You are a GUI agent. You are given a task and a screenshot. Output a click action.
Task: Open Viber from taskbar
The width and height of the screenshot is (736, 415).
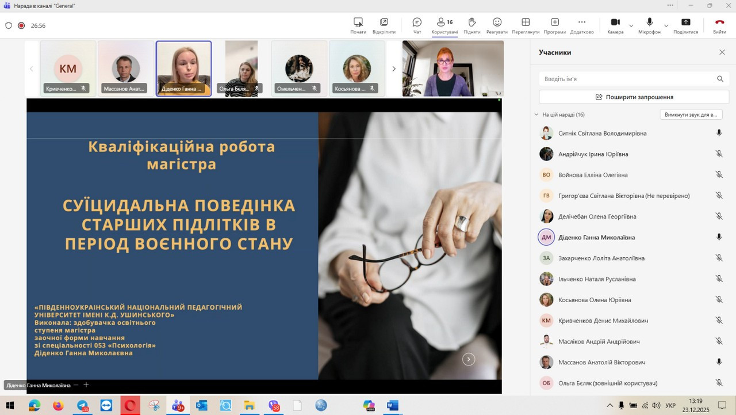pos(274,406)
